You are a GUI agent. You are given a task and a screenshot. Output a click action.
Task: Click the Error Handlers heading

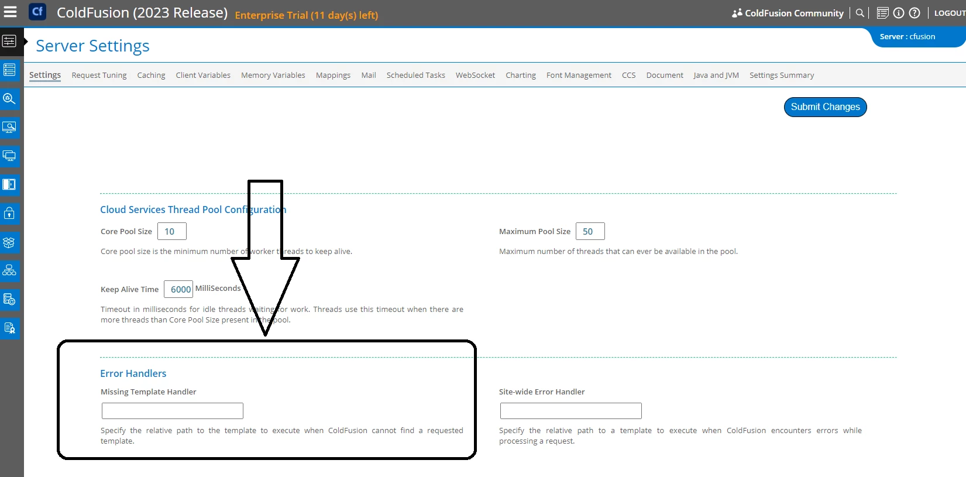(x=133, y=373)
